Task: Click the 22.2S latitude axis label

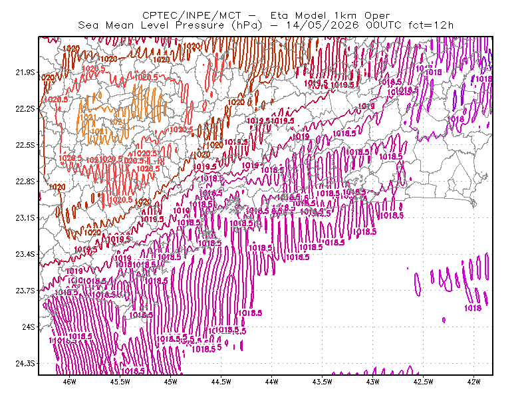Action: 25,108
